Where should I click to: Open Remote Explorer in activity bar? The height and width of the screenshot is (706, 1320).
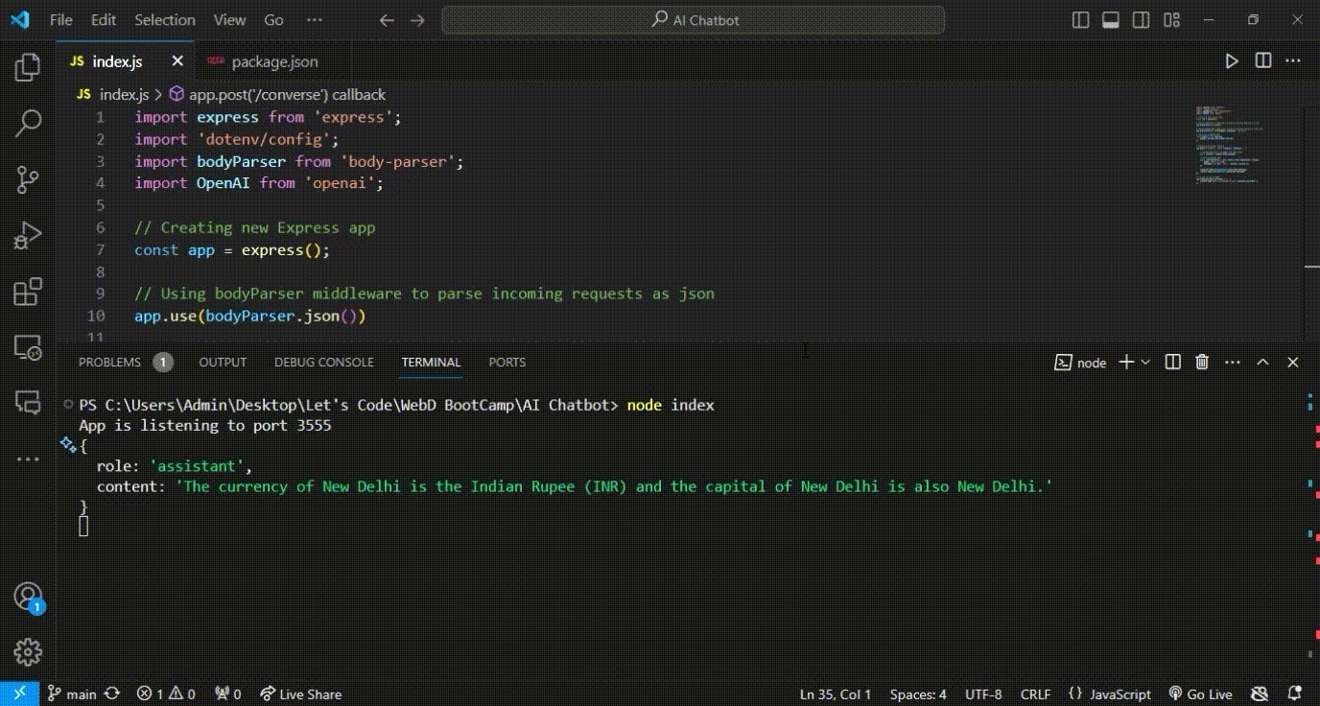click(x=28, y=347)
